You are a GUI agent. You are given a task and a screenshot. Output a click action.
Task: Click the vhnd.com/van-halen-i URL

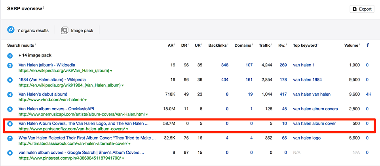pos(51,100)
